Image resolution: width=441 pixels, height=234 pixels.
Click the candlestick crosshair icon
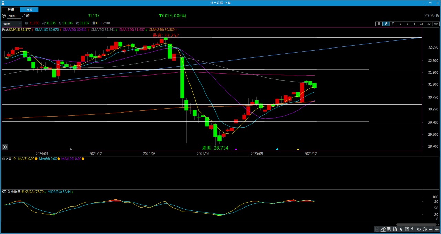[413, 229]
